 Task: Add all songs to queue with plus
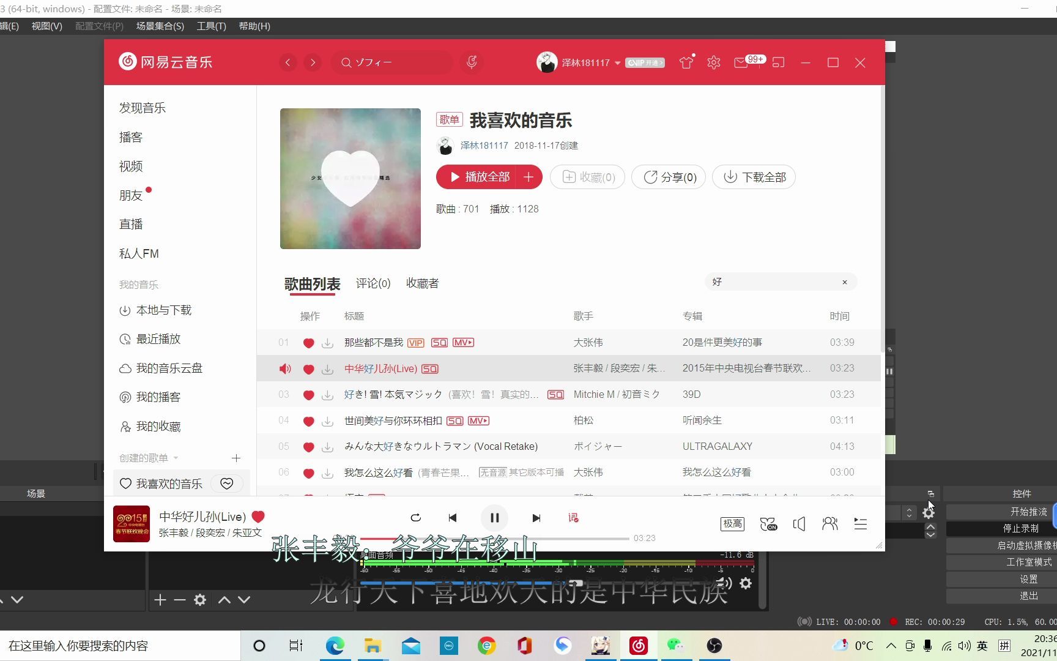(529, 177)
